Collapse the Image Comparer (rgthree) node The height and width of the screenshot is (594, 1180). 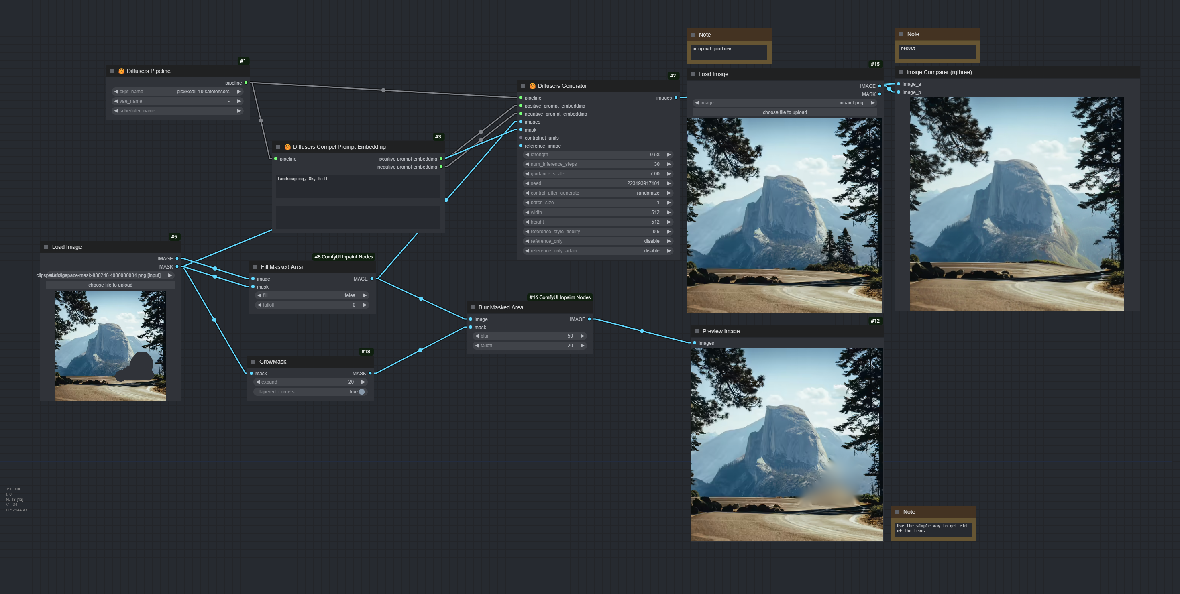click(901, 72)
